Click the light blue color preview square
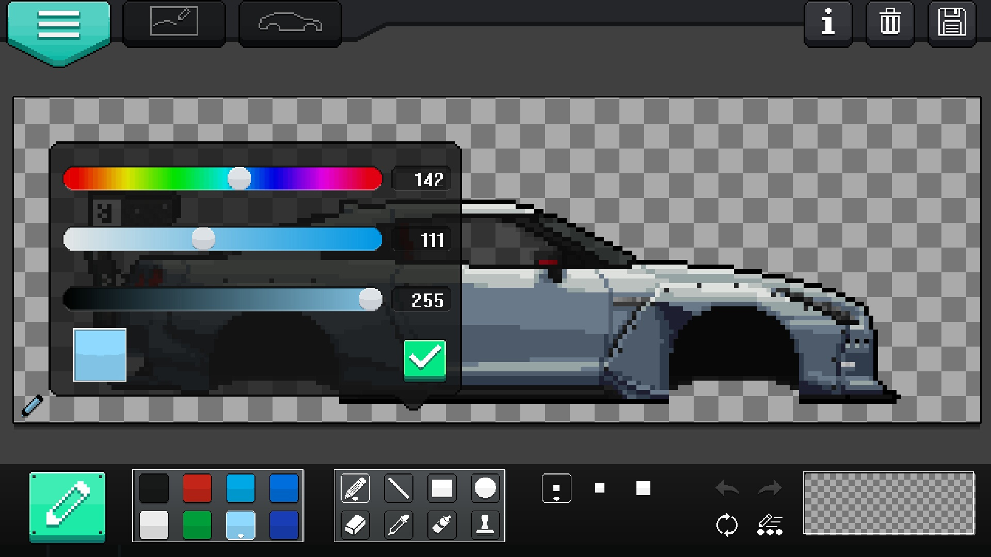991x557 pixels. pos(100,355)
